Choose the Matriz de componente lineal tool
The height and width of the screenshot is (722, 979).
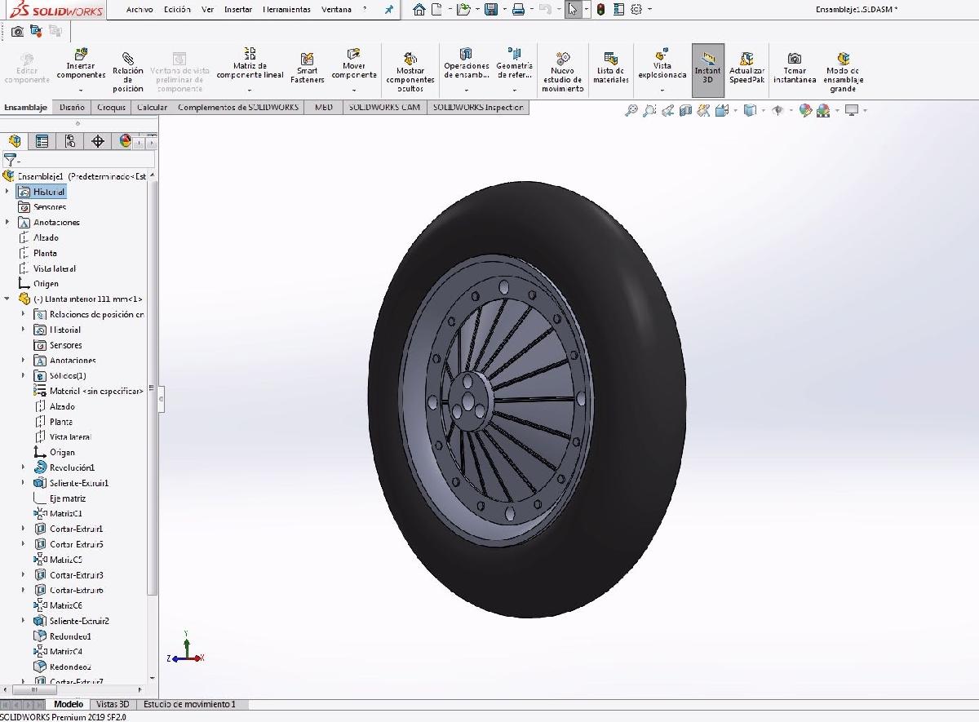pos(250,64)
